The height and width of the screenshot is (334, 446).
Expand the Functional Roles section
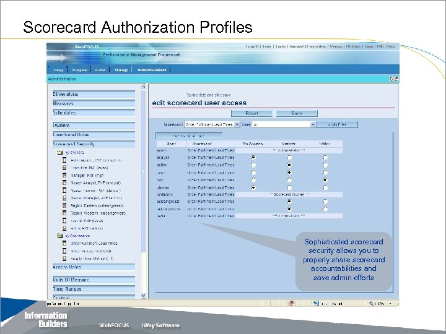tap(94, 135)
